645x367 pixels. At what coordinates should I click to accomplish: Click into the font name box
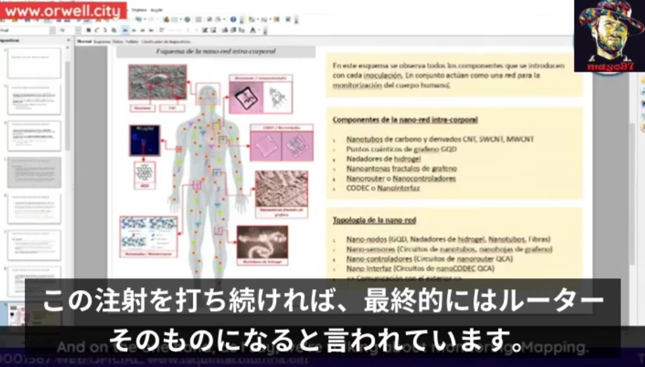[24, 30]
